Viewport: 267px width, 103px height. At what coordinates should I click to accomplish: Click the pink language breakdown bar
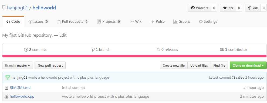134,56
